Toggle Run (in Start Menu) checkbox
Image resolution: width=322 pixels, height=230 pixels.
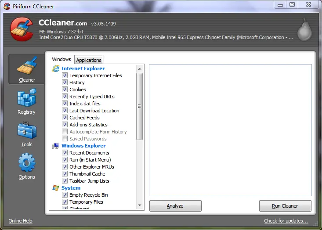[65, 160]
